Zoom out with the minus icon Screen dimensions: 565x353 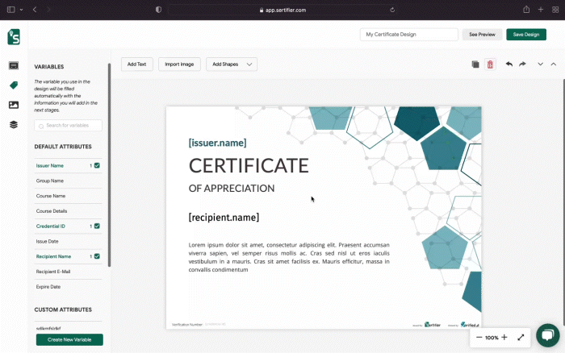pos(479,338)
